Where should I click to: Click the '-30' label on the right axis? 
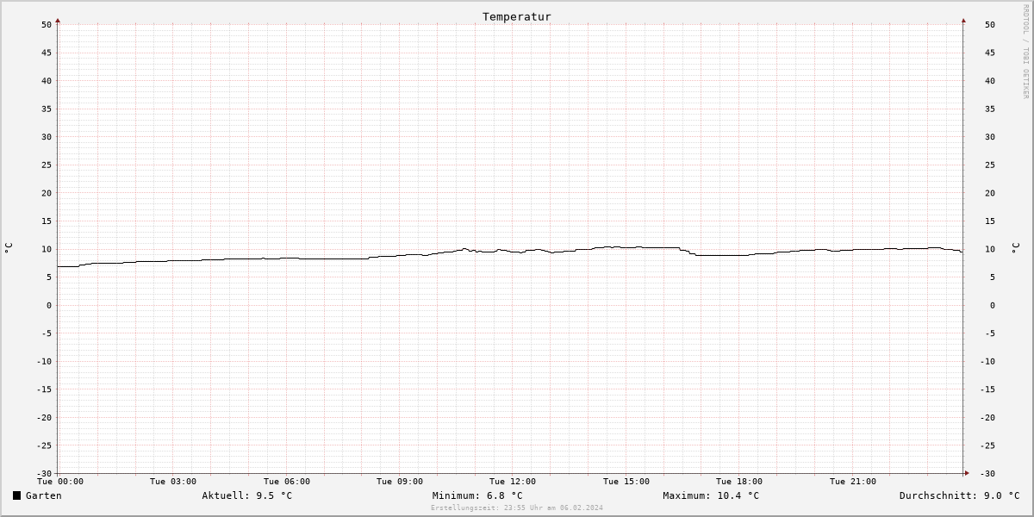(987, 473)
